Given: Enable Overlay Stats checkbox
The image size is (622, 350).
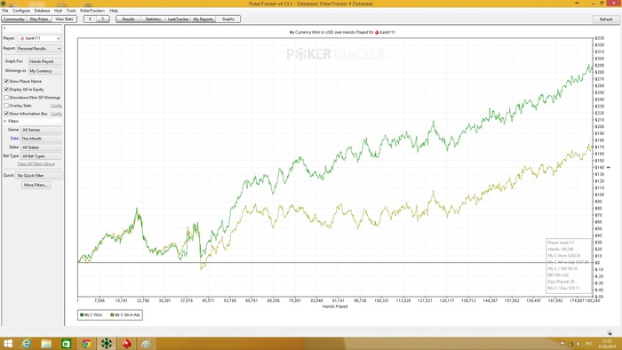Looking at the screenshot, I should tap(6, 106).
